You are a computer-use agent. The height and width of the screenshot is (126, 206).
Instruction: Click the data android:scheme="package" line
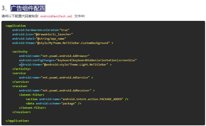[x=54, y=103]
